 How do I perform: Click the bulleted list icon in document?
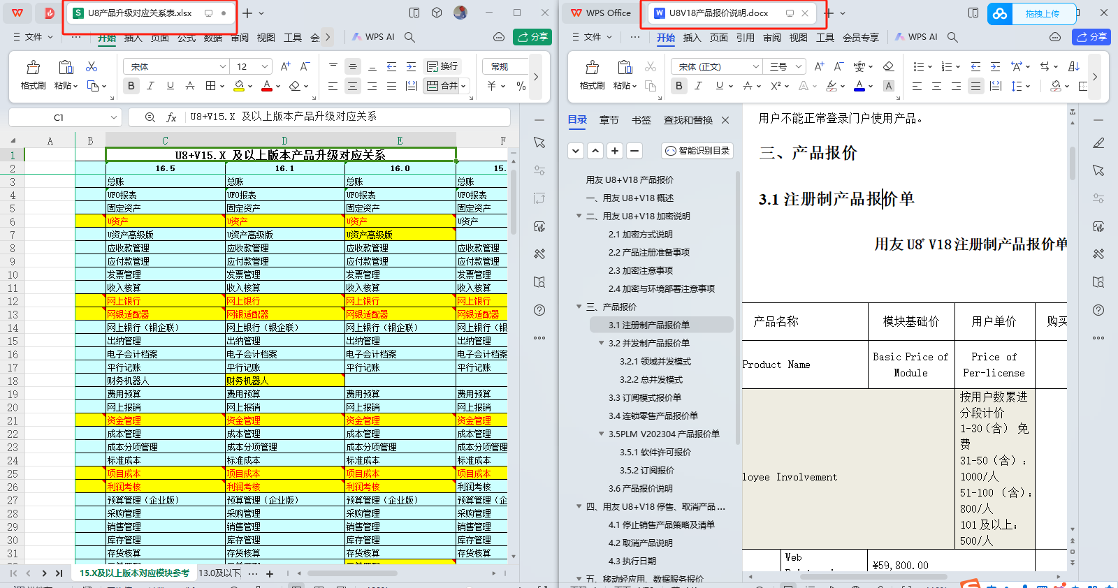click(917, 66)
